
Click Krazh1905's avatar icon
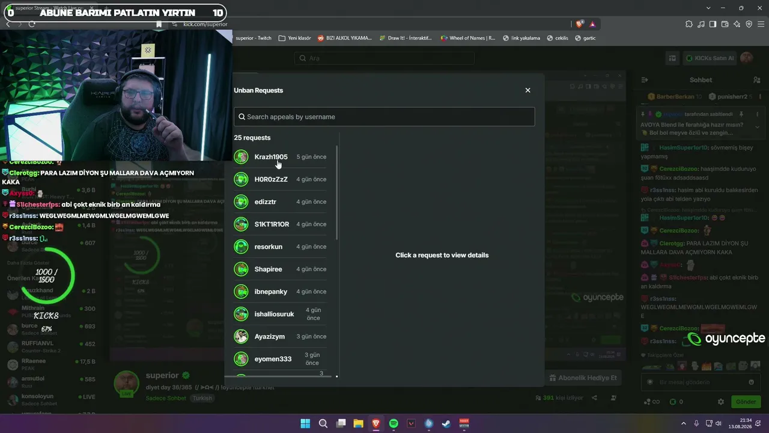coord(241,157)
